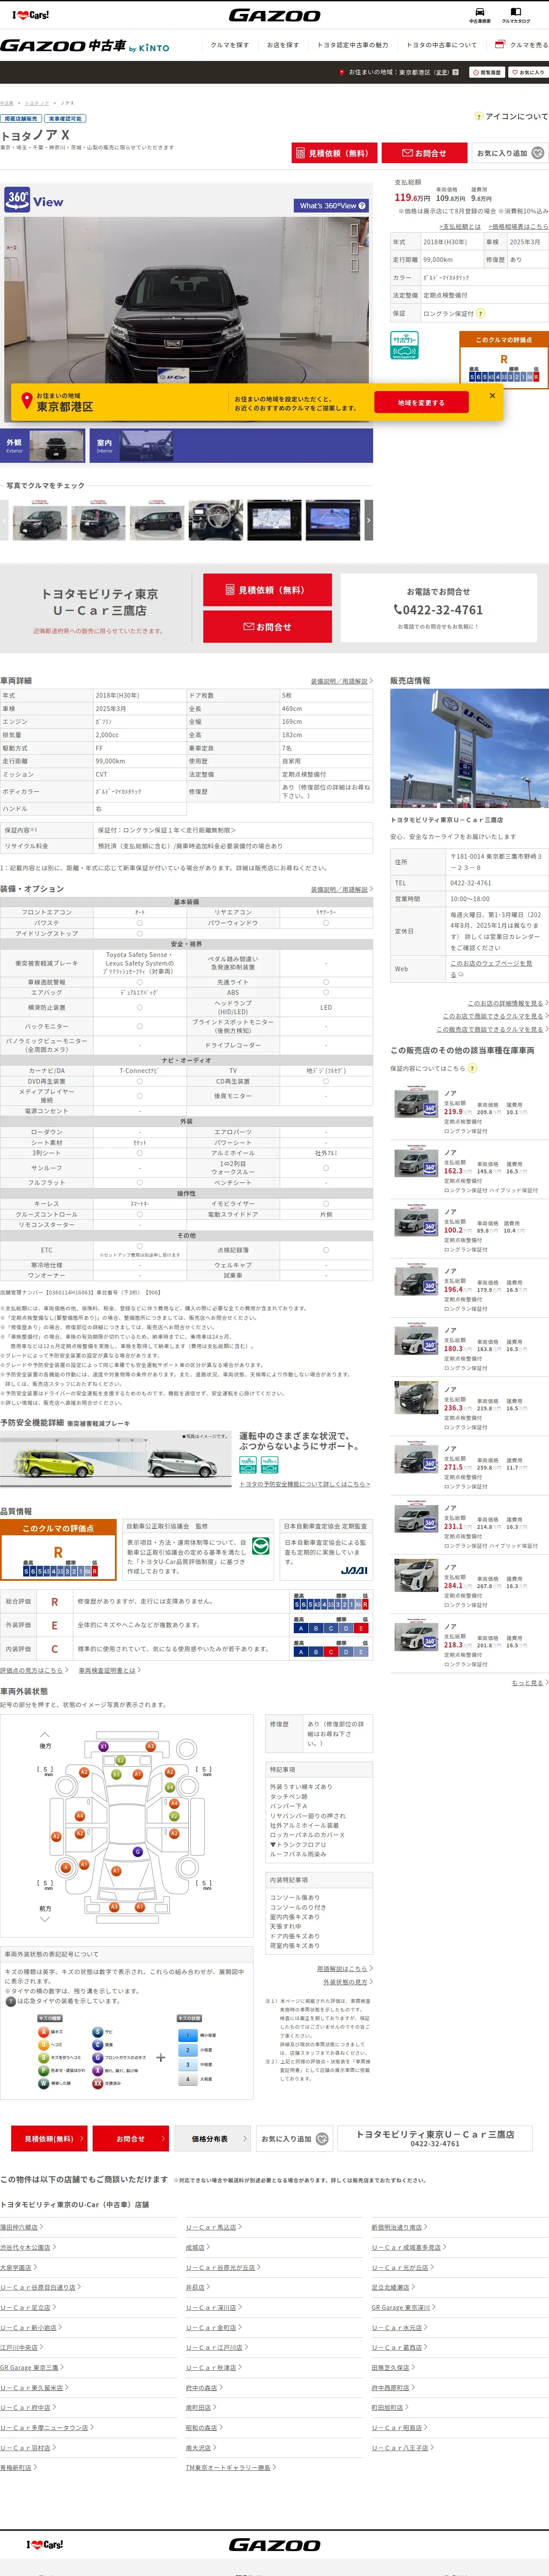Select damage marker X1 on the car diagram
The width and height of the screenshot is (549, 2576).
click(x=103, y=1746)
